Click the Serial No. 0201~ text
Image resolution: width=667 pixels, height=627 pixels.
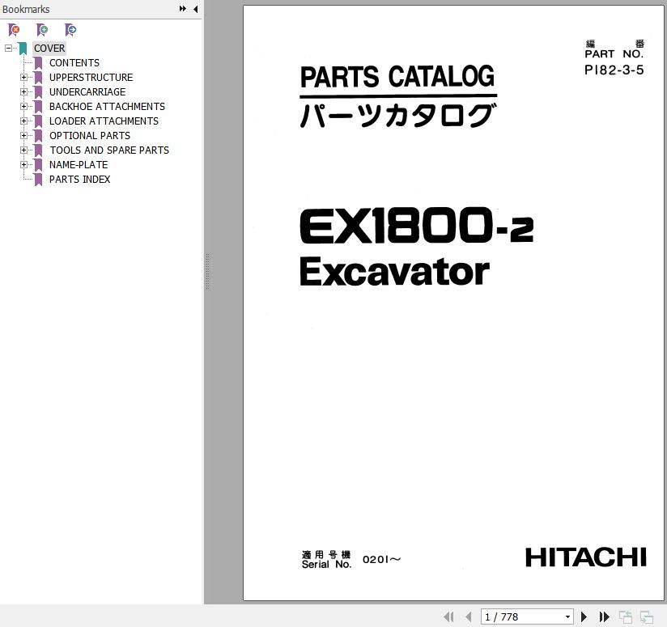(x=351, y=560)
